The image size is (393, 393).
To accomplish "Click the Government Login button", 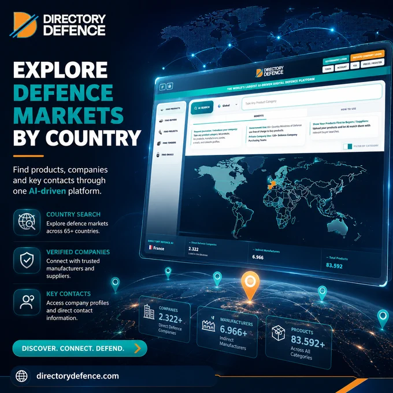I will click(336, 60).
